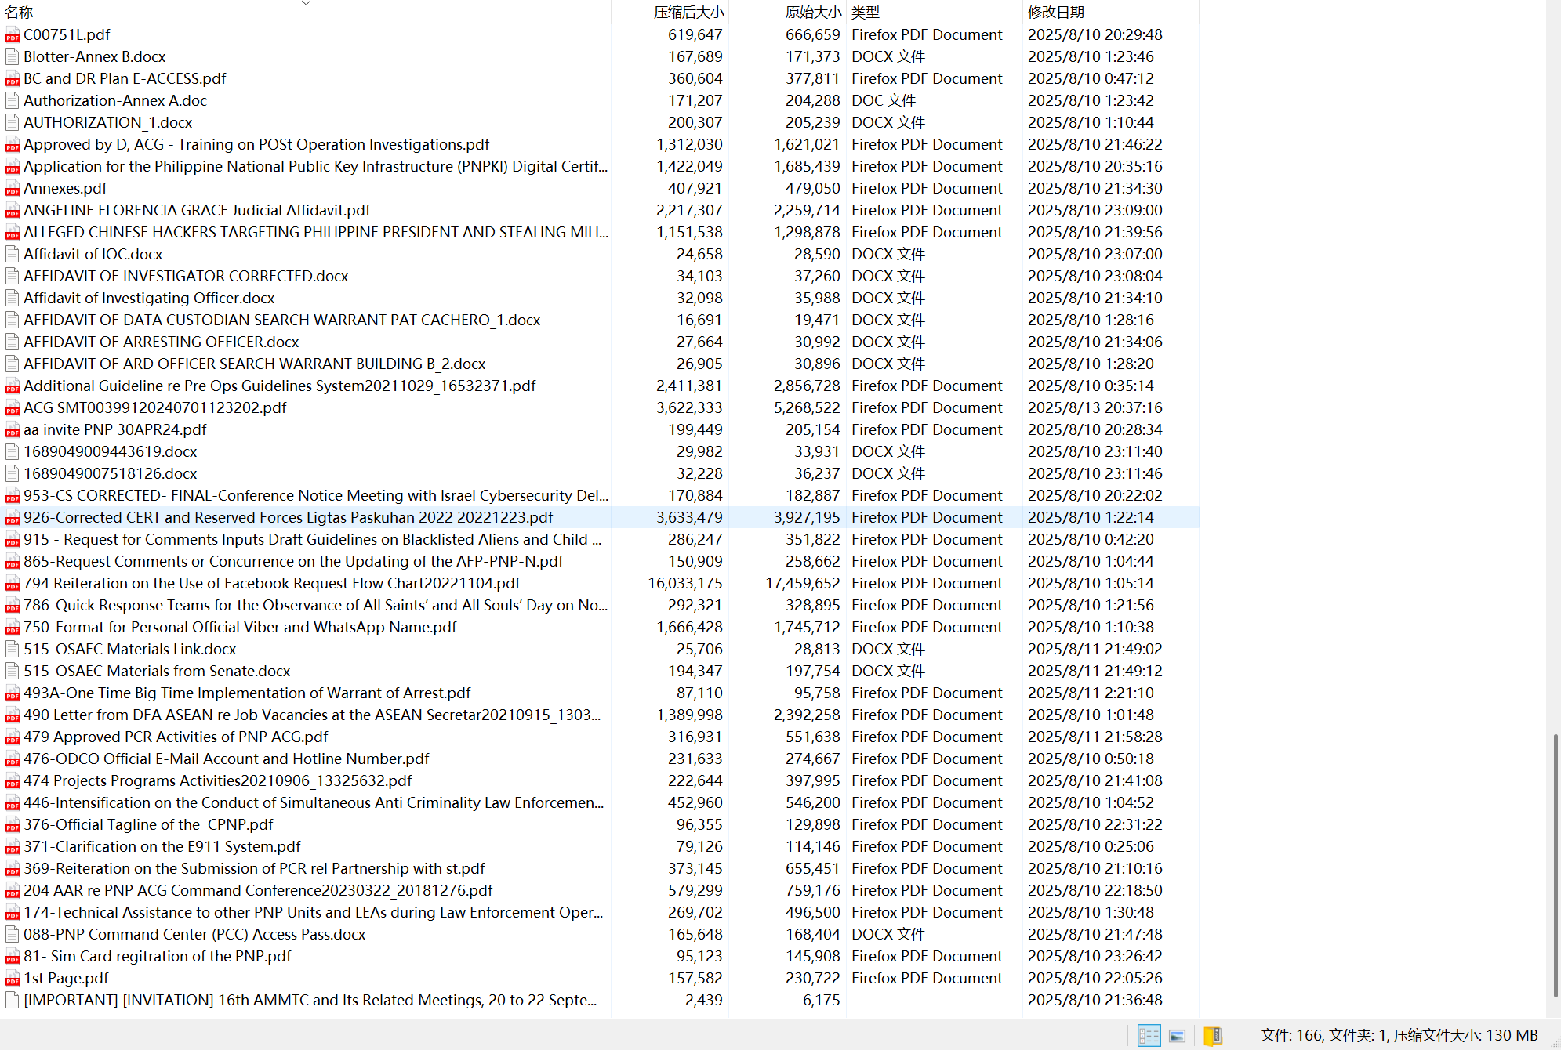Click PDF icon of C00751L.pdf

point(12,35)
